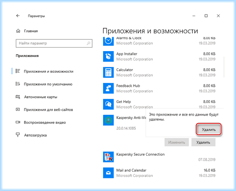The image size is (236, 191).
Task: Click the Найти параметр search field
Action: (54, 43)
